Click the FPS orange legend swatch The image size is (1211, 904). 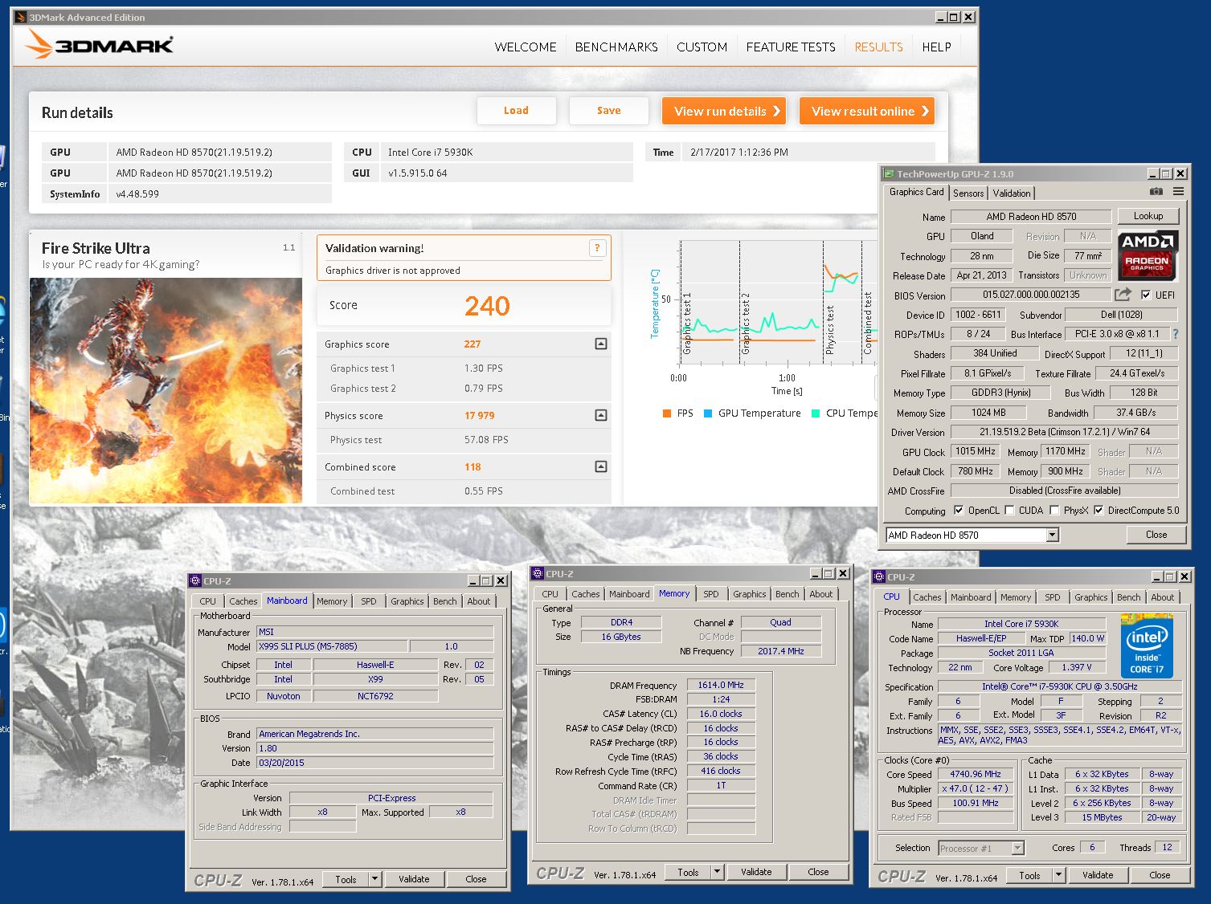click(666, 413)
